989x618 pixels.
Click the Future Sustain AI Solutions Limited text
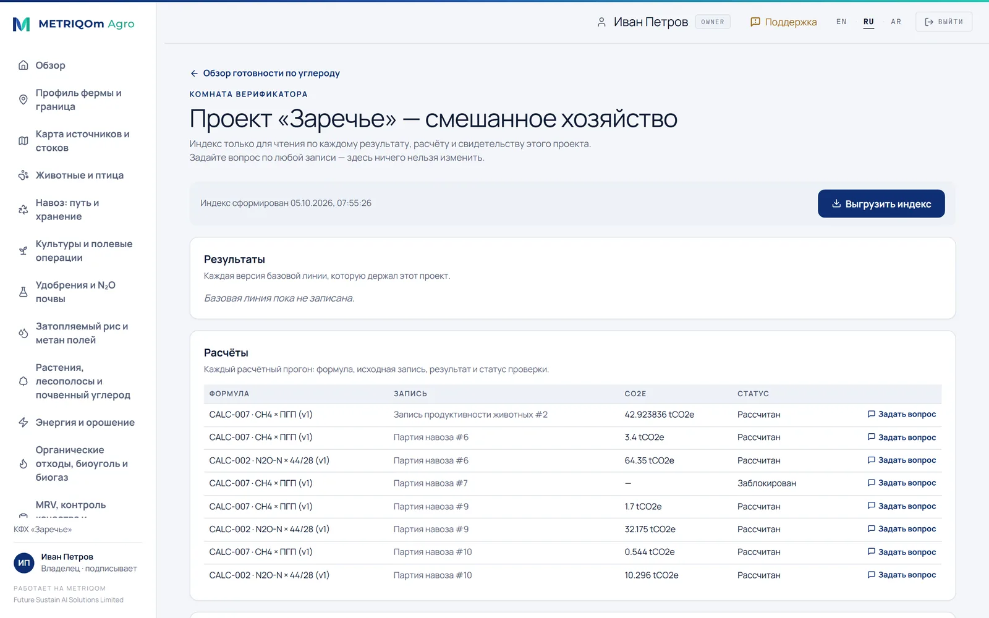point(69,600)
